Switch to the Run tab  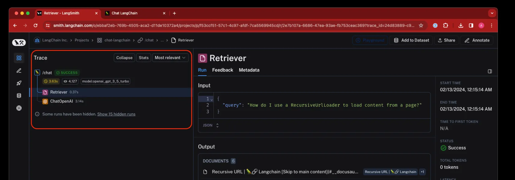click(x=202, y=70)
